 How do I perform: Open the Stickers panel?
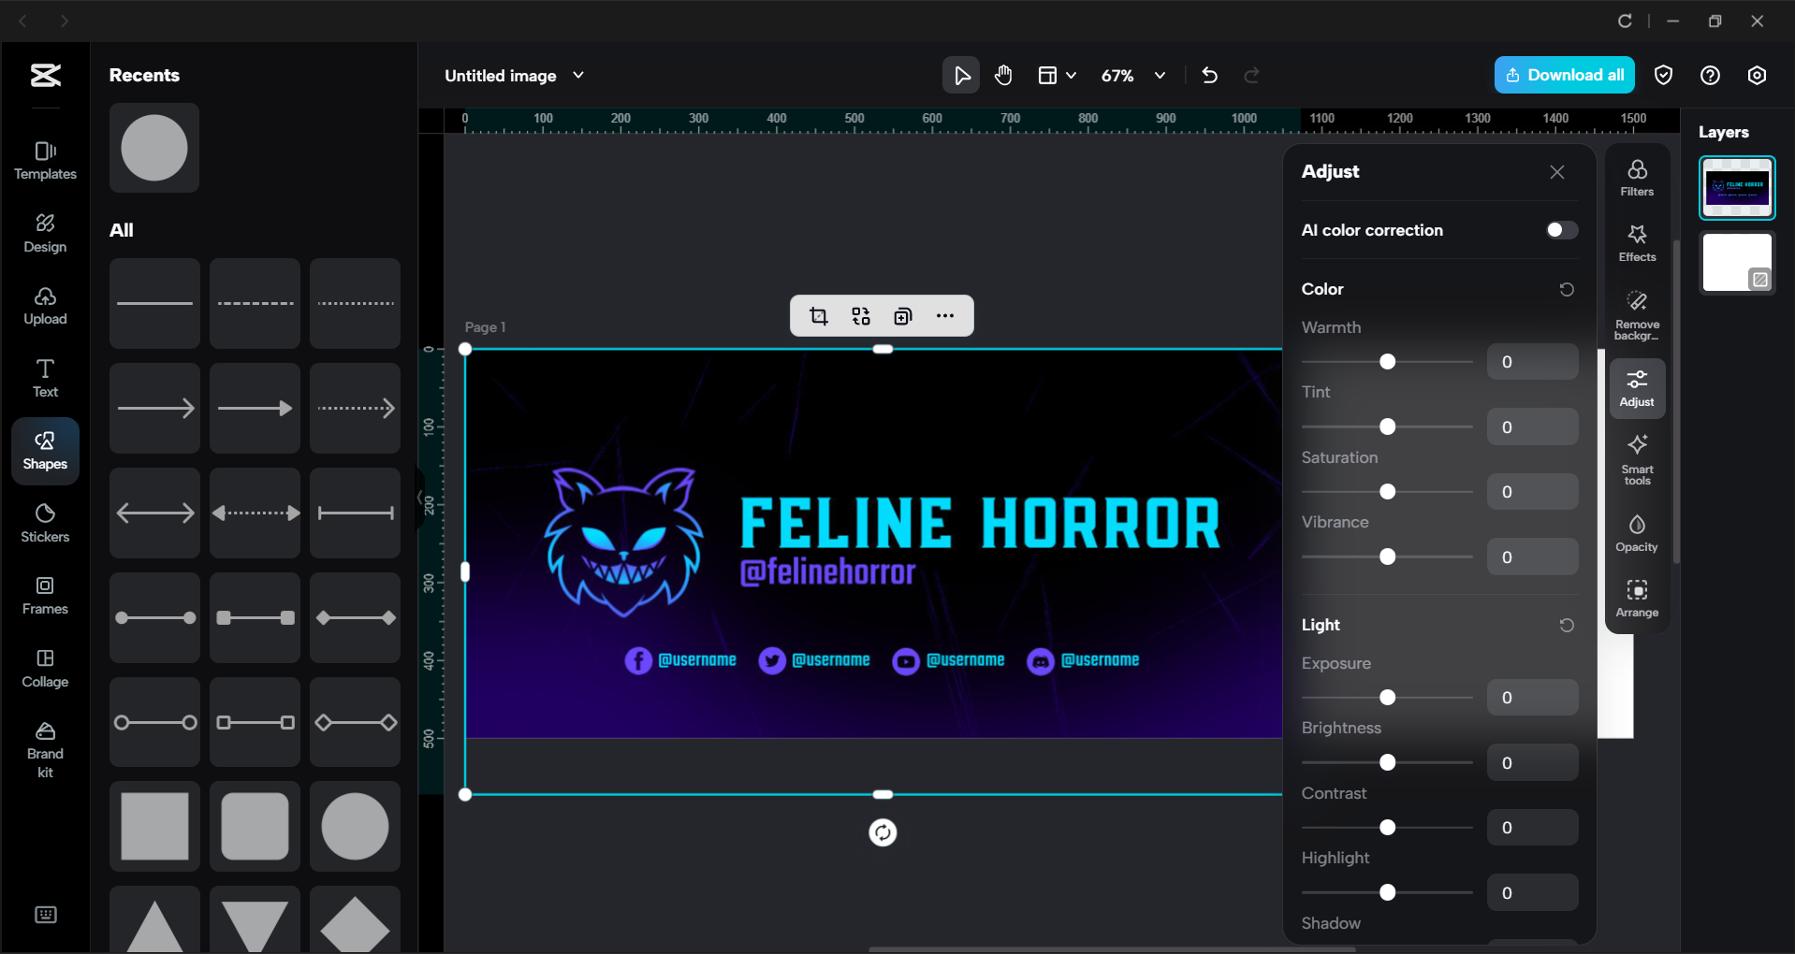pyautogui.click(x=44, y=522)
